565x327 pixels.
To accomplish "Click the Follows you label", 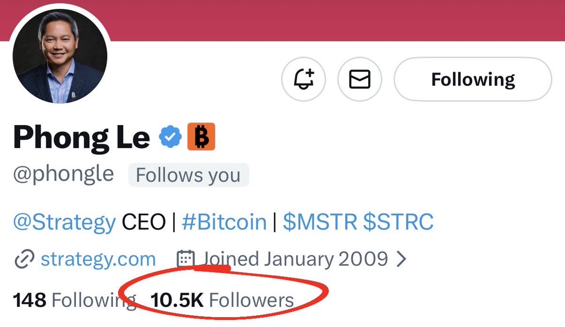I will (188, 175).
